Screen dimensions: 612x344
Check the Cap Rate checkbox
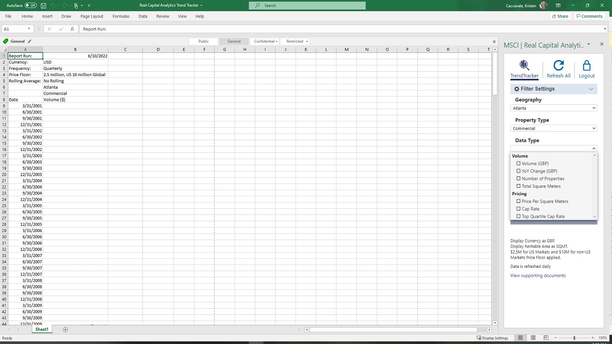point(518,209)
